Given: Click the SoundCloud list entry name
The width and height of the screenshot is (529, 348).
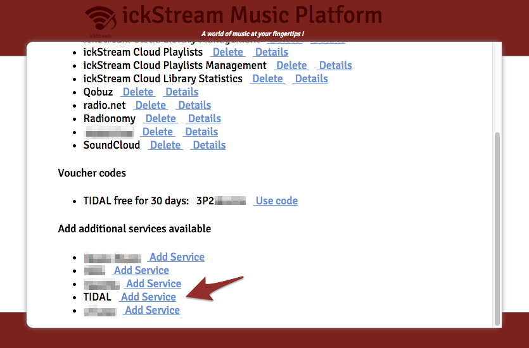Looking at the screenshot, I should click(x=112, y=145).
